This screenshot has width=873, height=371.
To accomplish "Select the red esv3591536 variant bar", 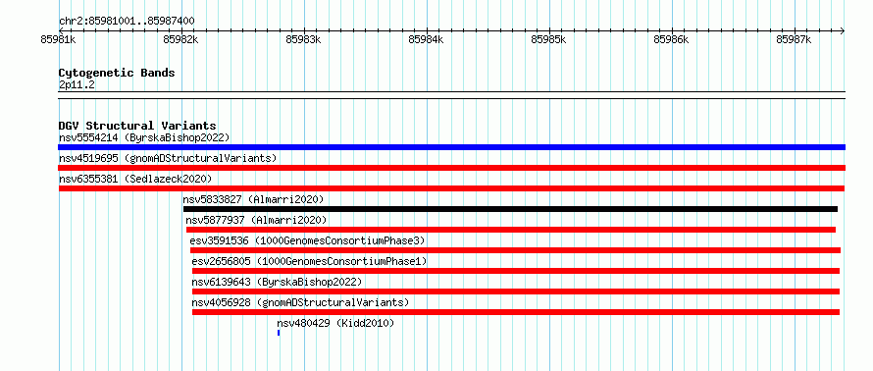I will pyautogui.click(x=516, y=250).
